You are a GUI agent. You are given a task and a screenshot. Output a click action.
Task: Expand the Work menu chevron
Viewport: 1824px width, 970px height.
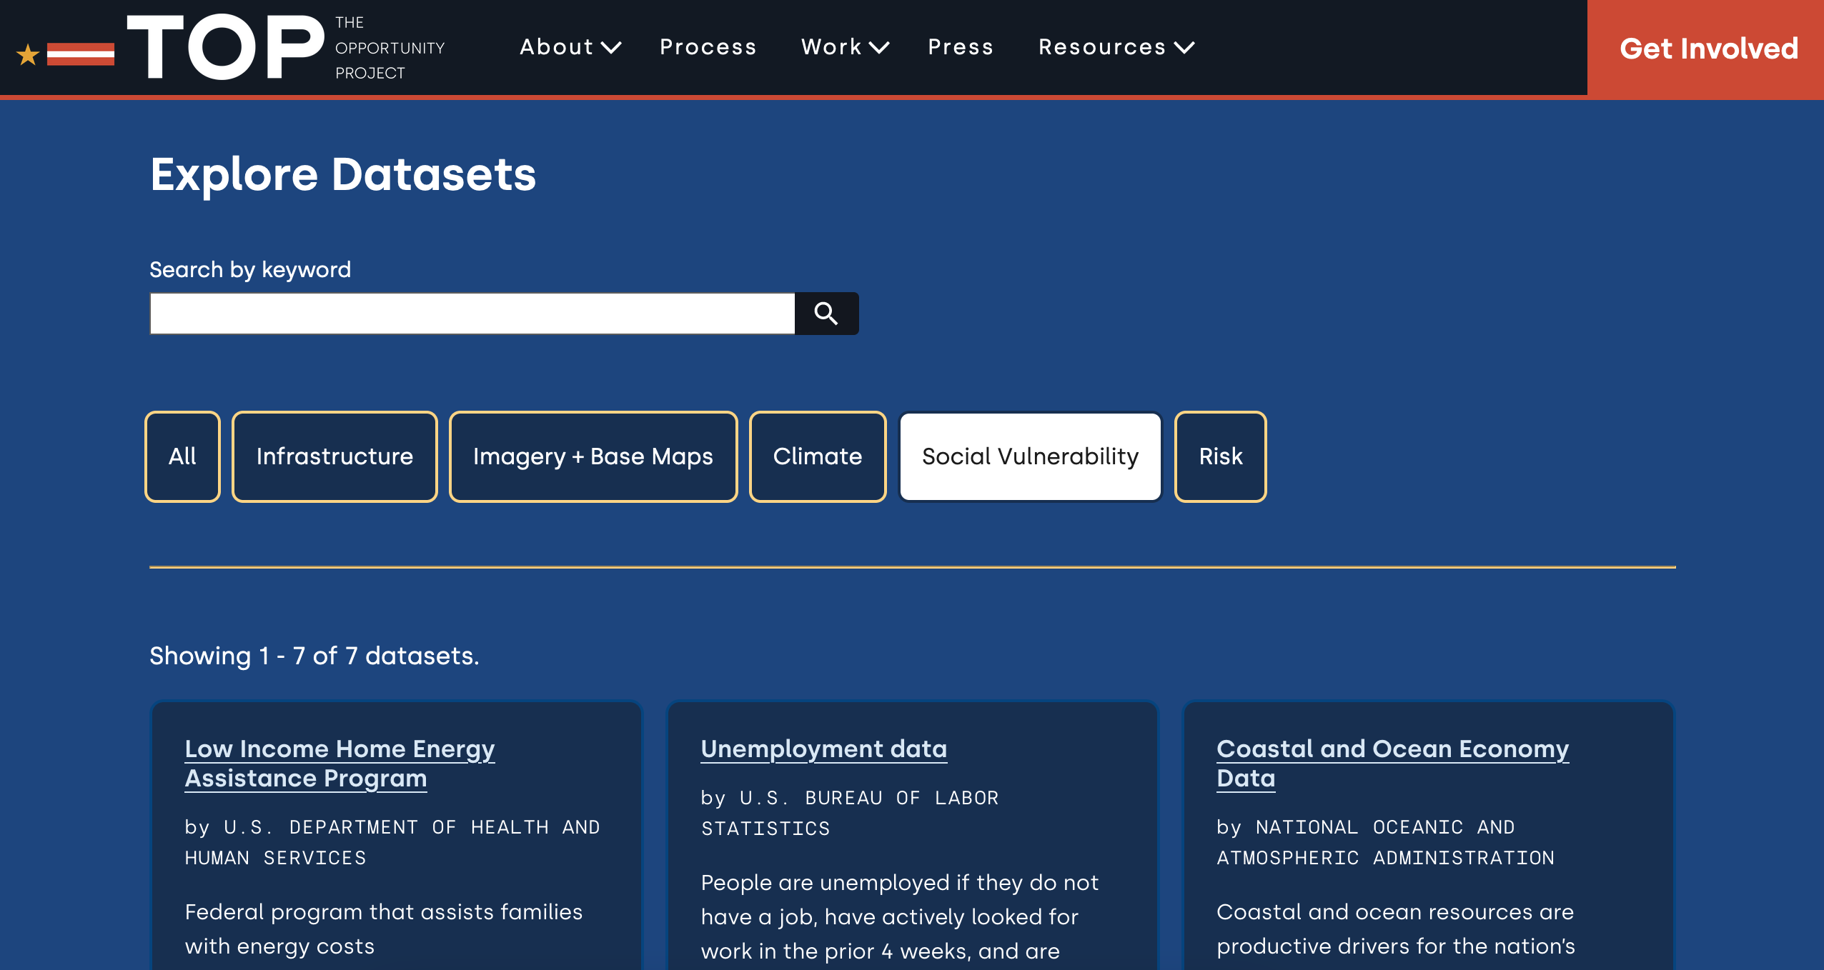(878, 47)
